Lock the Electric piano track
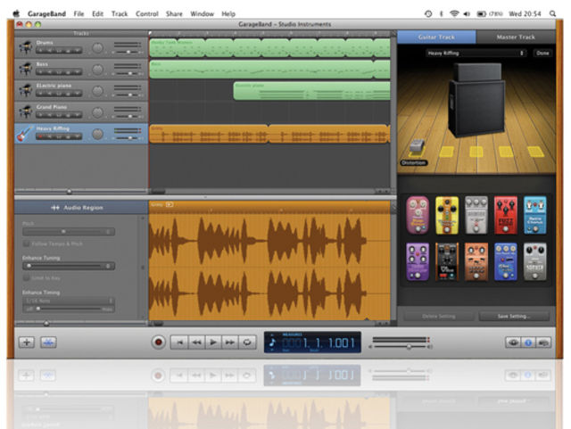 click(x=68, y=94)
